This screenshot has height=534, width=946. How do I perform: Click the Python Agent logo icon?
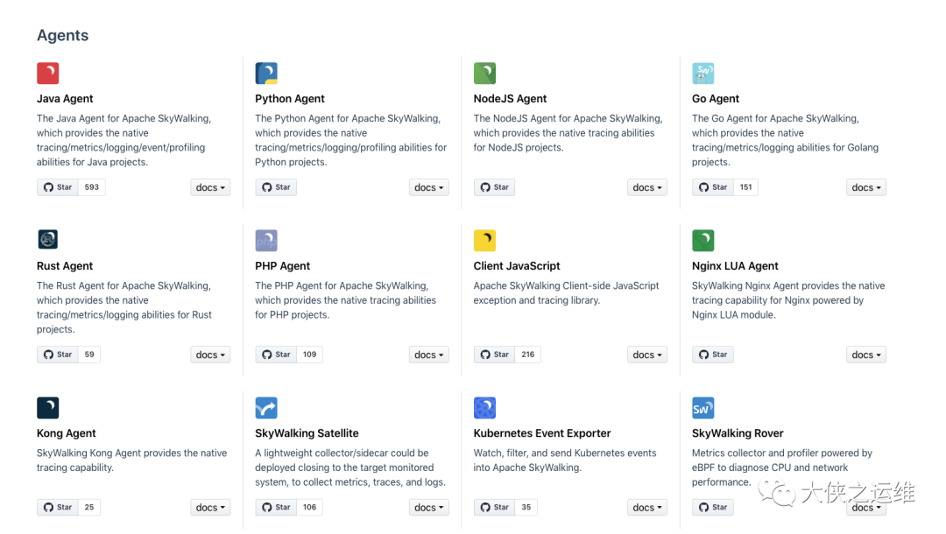click(266, 74)
